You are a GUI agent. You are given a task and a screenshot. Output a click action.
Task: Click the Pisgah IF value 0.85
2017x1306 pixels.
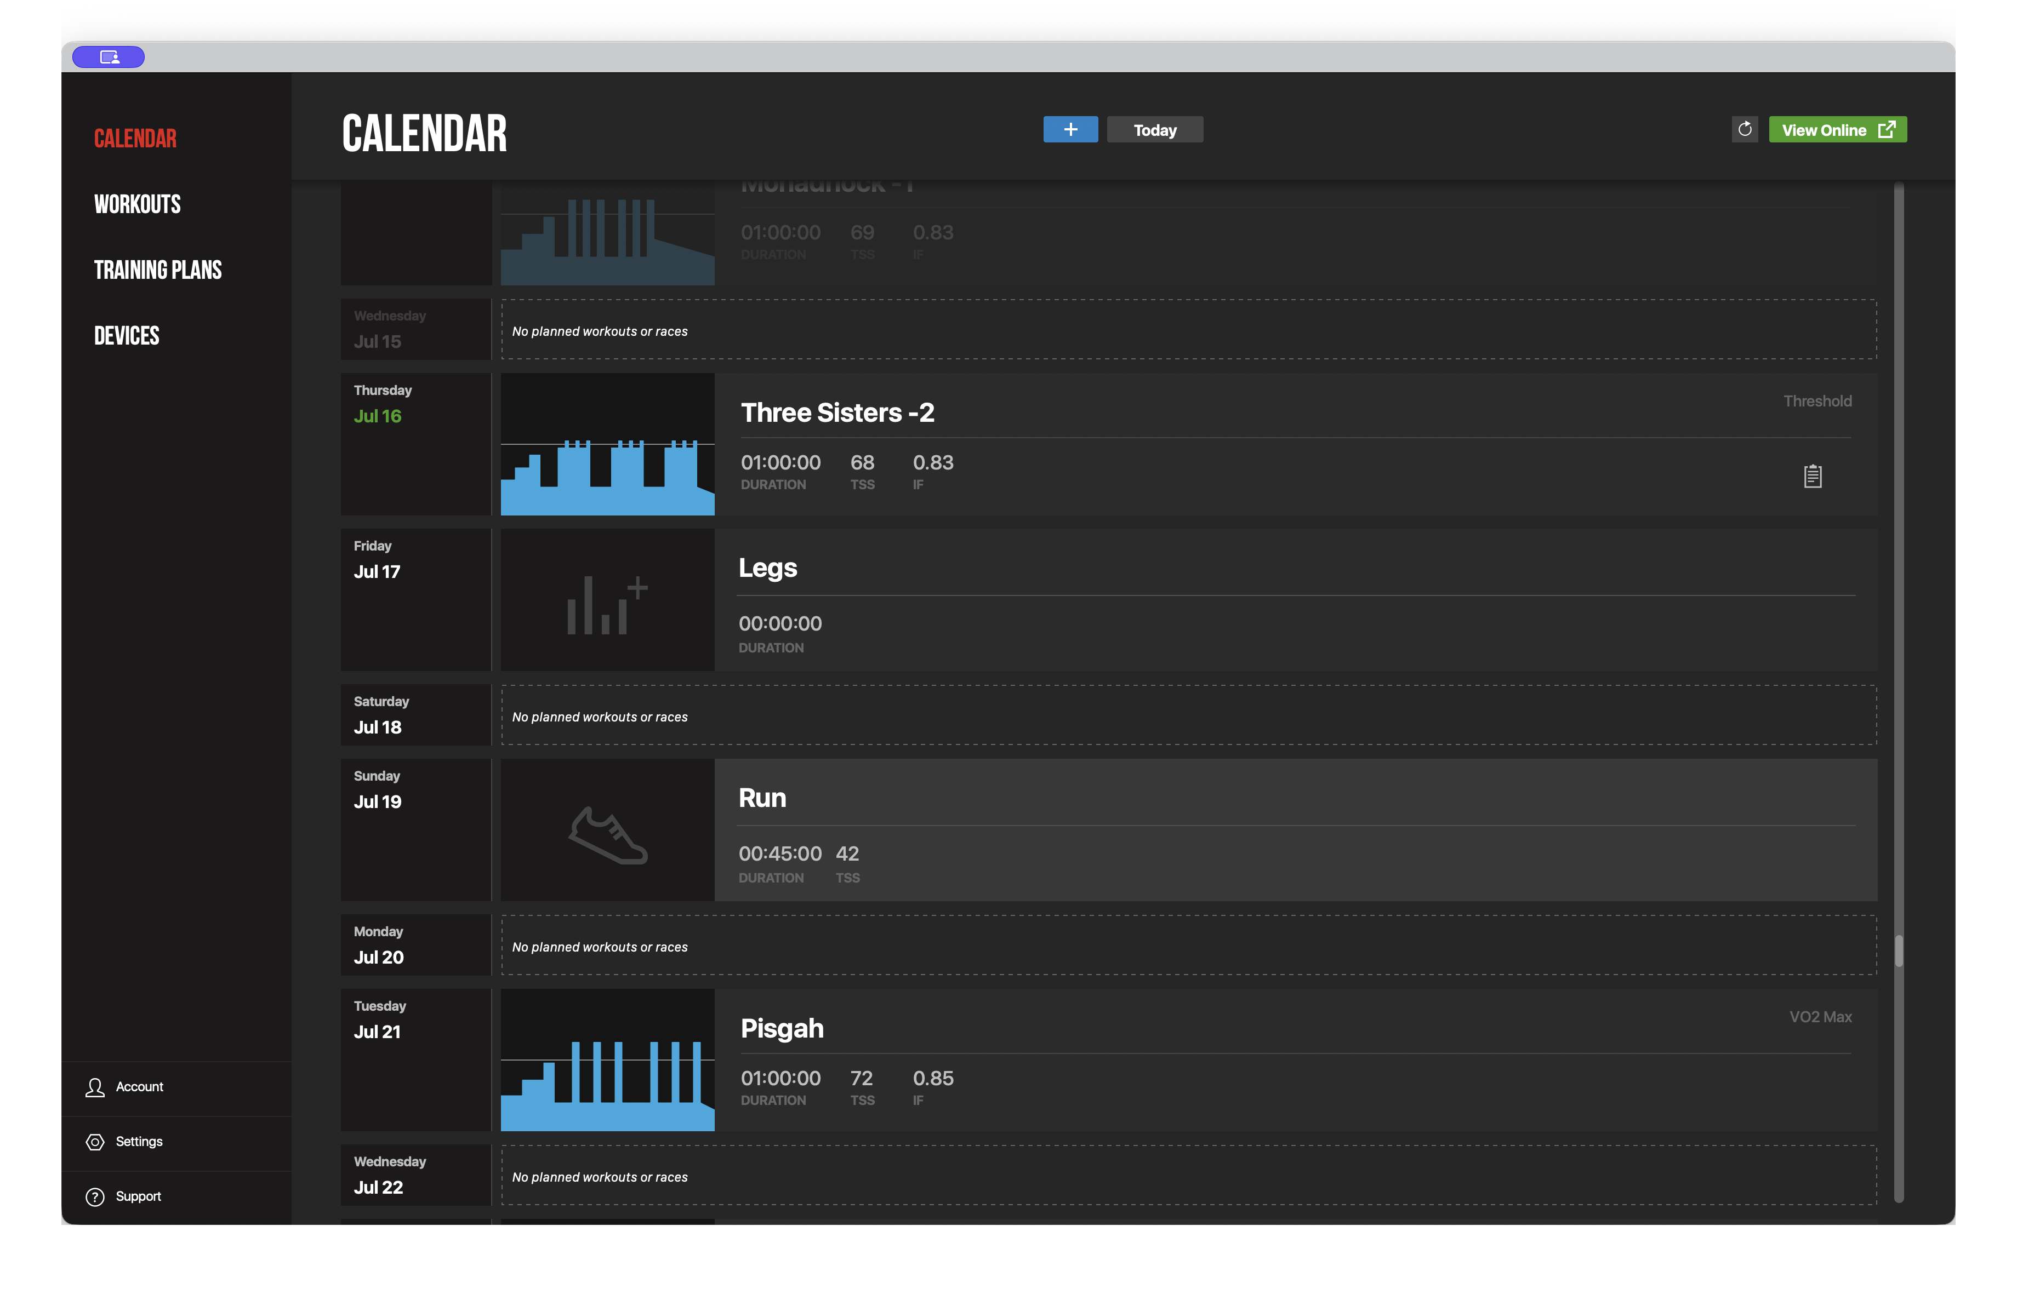coord(932,1078)
